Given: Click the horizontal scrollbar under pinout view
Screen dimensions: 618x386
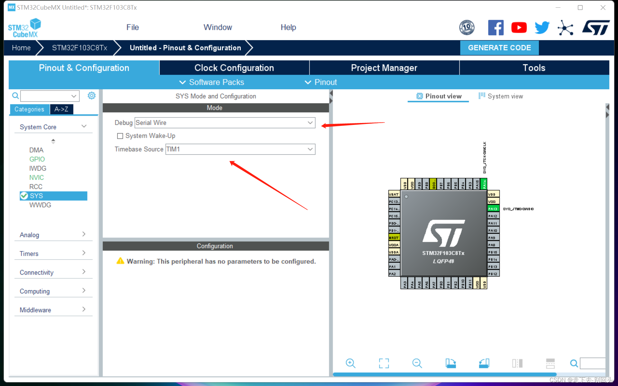Looking at the screenshot, I should [444, 374].
